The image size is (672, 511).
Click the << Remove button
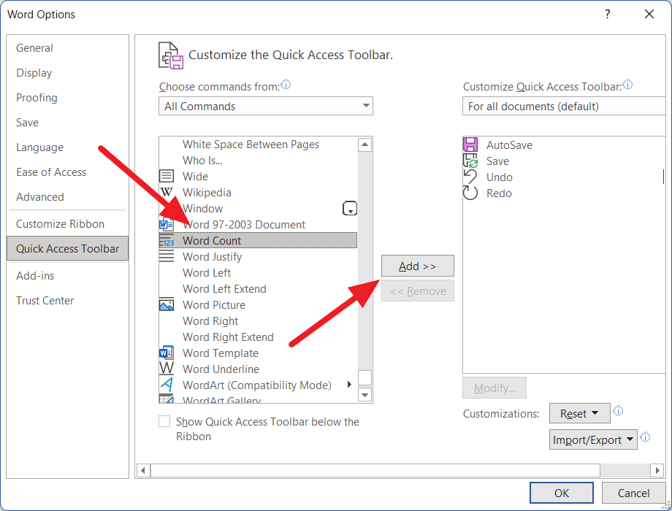point(417,291)
